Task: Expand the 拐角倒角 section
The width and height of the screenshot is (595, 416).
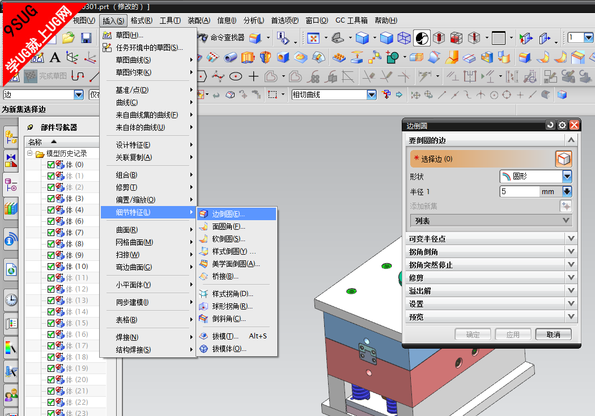Action: [491, 251]
